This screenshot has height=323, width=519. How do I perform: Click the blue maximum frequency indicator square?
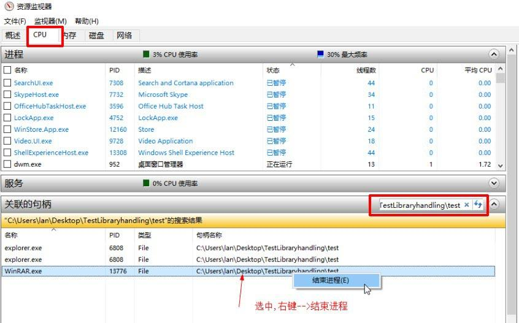click(320, 54)
